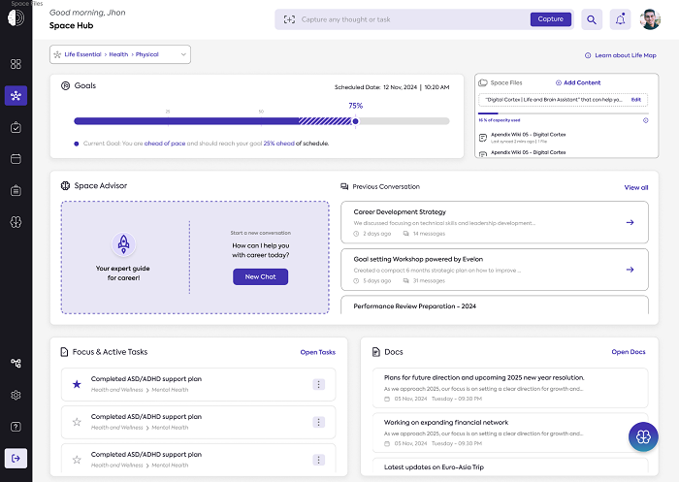Select Health in breadcrumb
Image resolution: width=679 pixels, height=482 pixels.
click(x=118, y=54)
